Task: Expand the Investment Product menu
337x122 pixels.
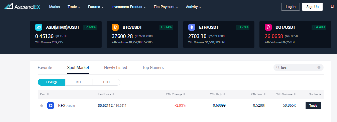Action: 128,7
